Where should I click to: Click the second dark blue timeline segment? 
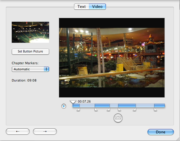(102, 106)
